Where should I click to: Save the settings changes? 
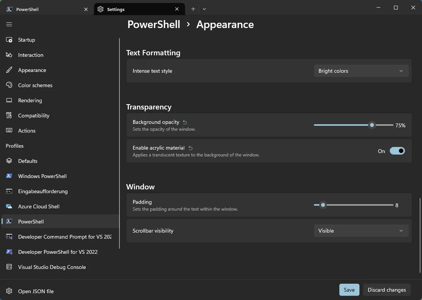click(349, 290)
